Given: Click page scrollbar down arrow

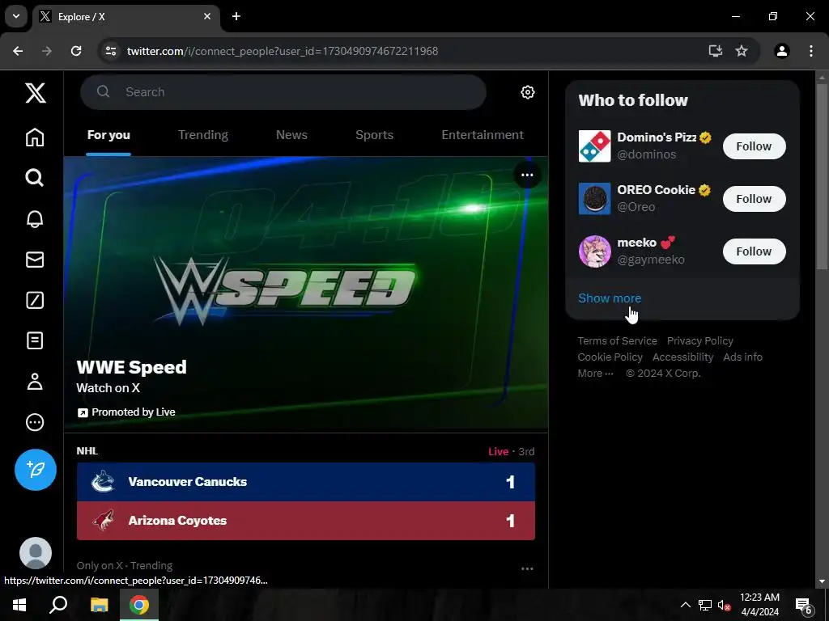Looking at the screenshot, I should click(822, 581).
